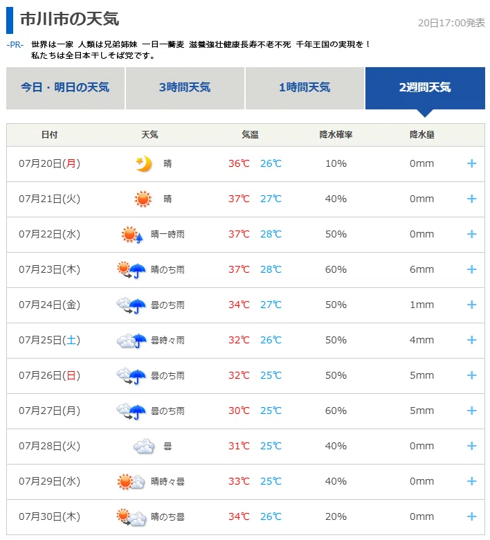The image size is (490, 540).
Task: Click the 市川市の天気 heading
Action: (x=70, y=19)
